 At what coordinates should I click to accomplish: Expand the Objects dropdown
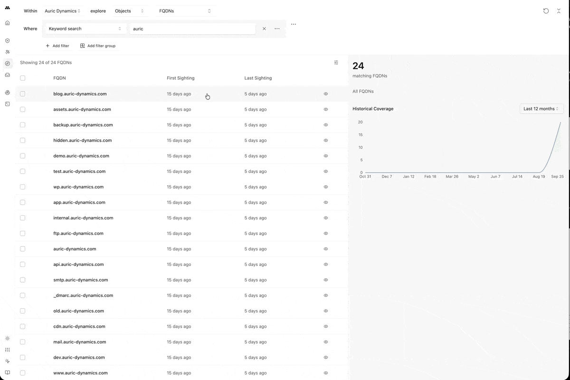129,11
